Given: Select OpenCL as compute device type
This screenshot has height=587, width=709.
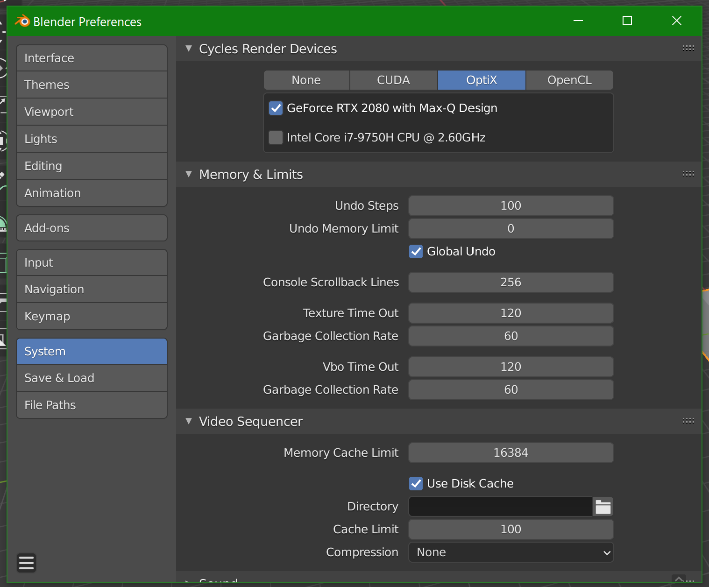Looking at the screenshot, I should coord(569,80).
